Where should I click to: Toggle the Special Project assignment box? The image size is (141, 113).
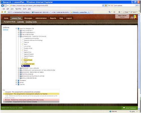point(23,60)
